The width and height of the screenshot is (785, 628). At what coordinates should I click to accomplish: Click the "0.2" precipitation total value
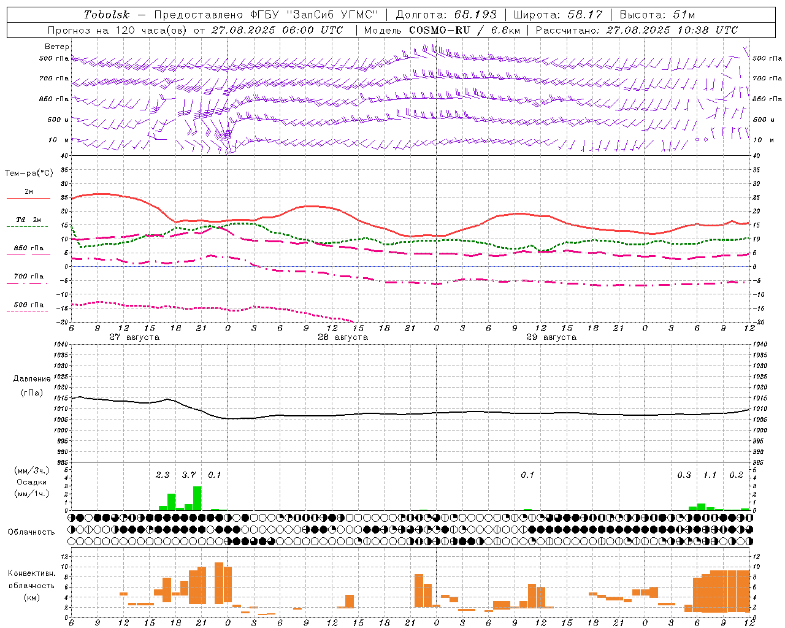pyautogui.click(x=736, y=475)
